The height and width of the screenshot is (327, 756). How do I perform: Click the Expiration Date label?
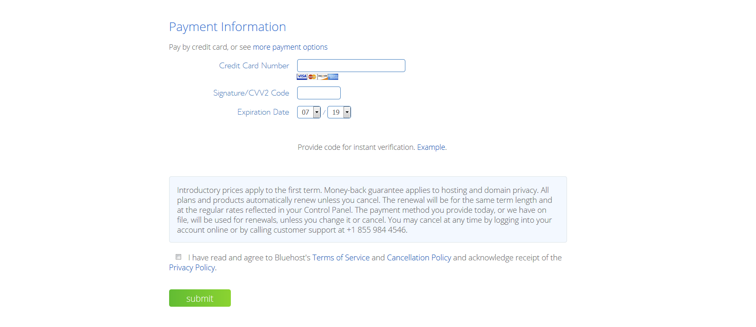(263, 112)
